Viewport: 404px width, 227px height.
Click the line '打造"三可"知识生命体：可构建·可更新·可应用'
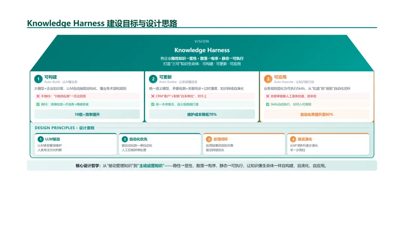coord(202,64)
